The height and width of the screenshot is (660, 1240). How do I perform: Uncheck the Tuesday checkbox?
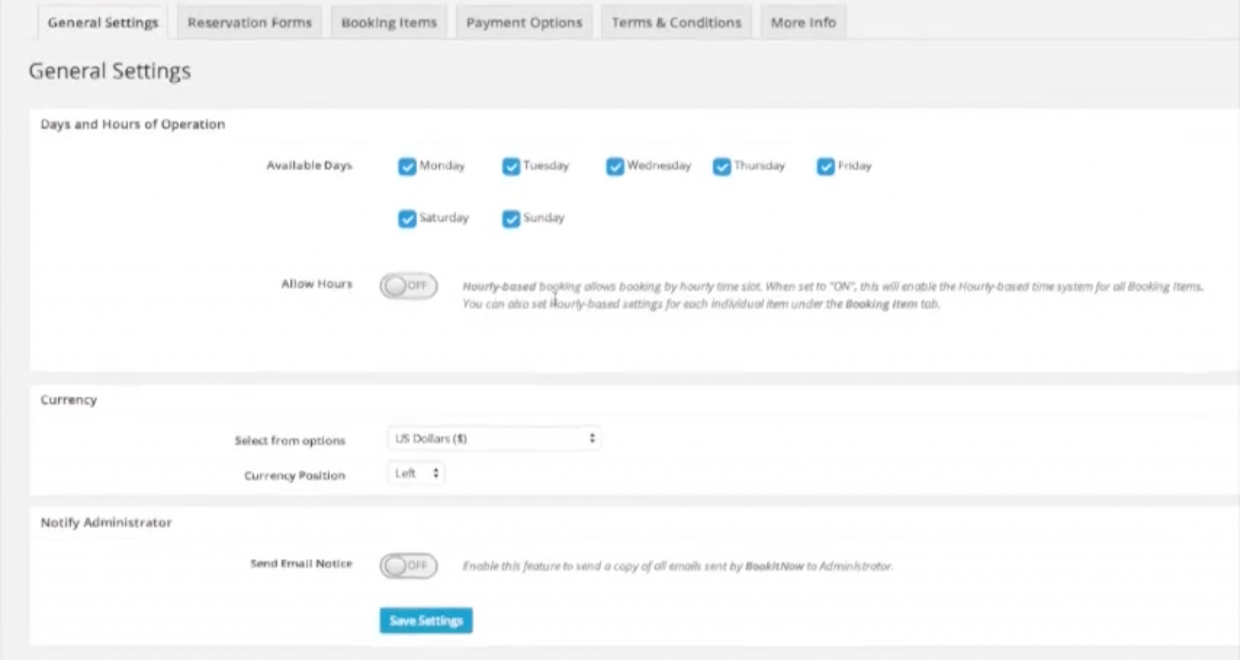(511, 166)
